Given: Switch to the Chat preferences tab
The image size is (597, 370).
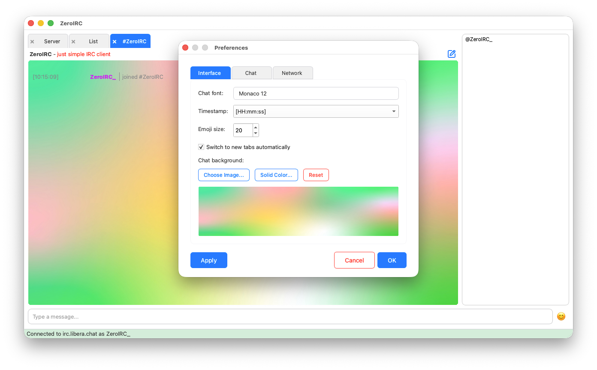Looking at the screenshot, I should pos(251,73).
